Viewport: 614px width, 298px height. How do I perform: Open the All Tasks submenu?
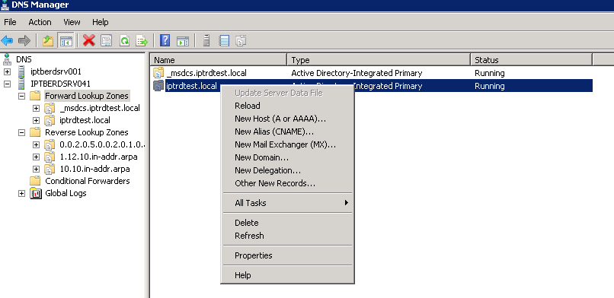pyautogui.click(x=288, y=203)
